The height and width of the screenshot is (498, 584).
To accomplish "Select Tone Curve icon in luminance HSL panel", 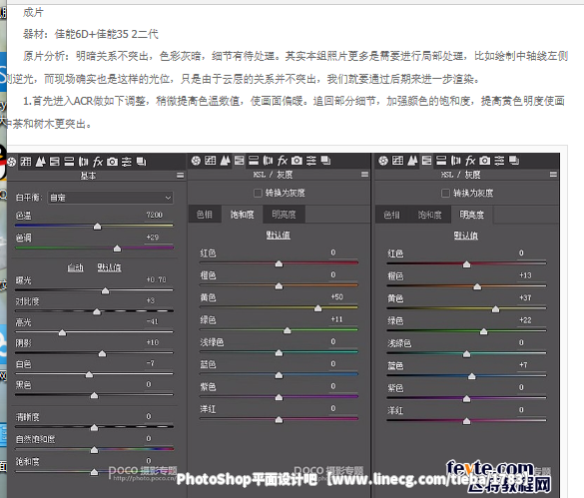I will pyautogui.click(x=397, y=161).
